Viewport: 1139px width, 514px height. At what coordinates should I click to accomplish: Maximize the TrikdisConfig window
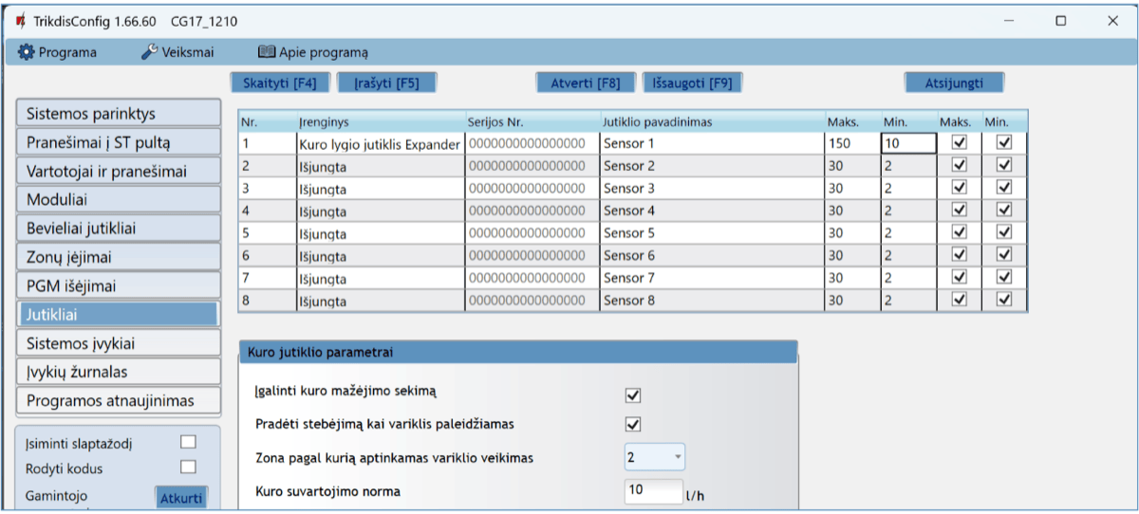[x=1061, y=21]
